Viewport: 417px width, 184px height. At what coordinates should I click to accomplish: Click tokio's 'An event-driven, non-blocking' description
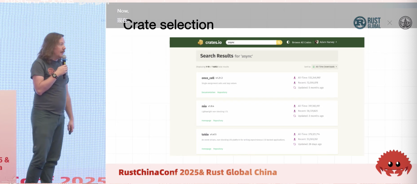[x=243, y=140]
